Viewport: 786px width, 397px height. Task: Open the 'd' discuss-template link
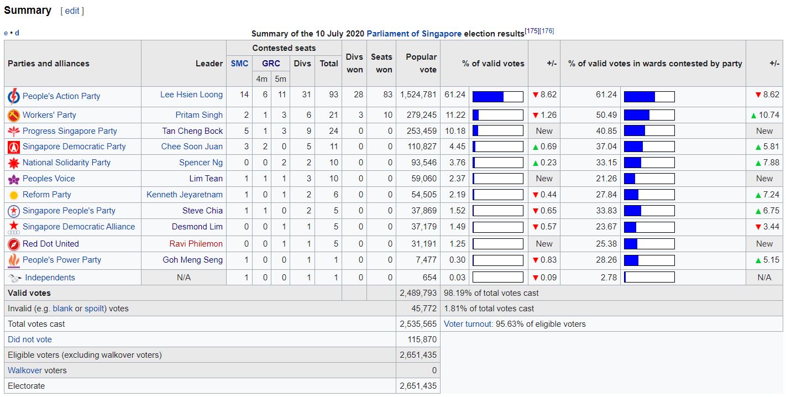pyautogui.click(x=17, y=33)
